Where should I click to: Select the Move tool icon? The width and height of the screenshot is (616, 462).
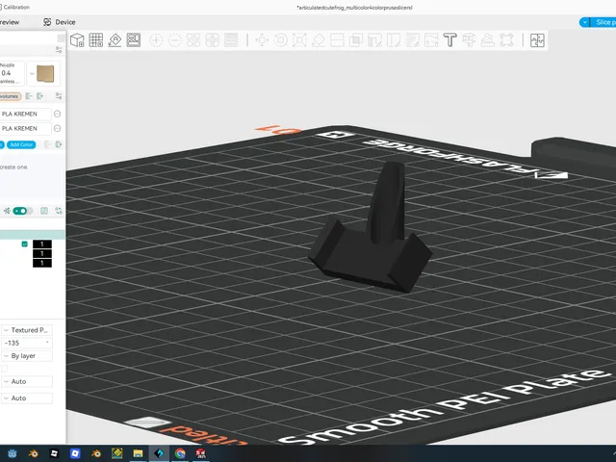click(x=262, y=40)
